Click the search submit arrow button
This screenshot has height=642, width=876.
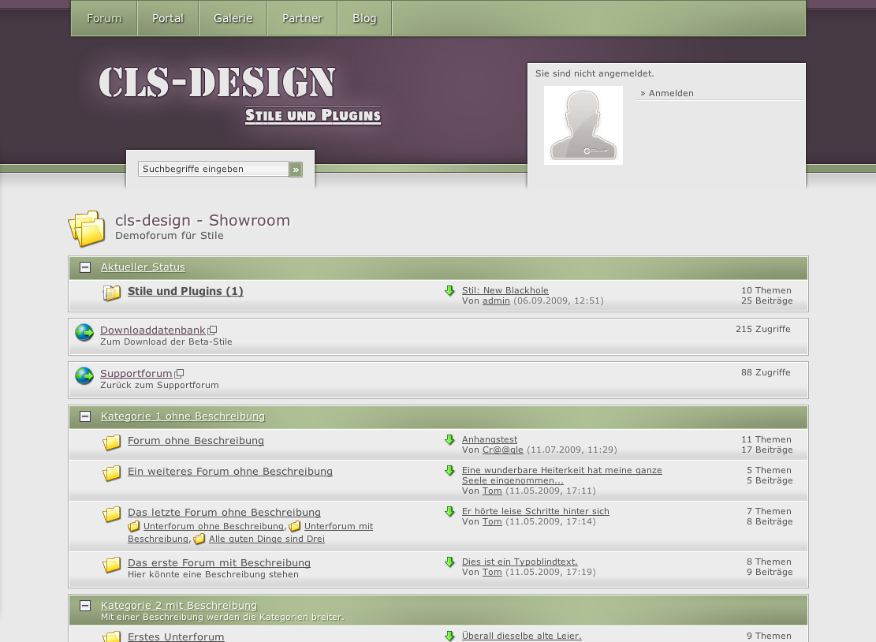296,170
